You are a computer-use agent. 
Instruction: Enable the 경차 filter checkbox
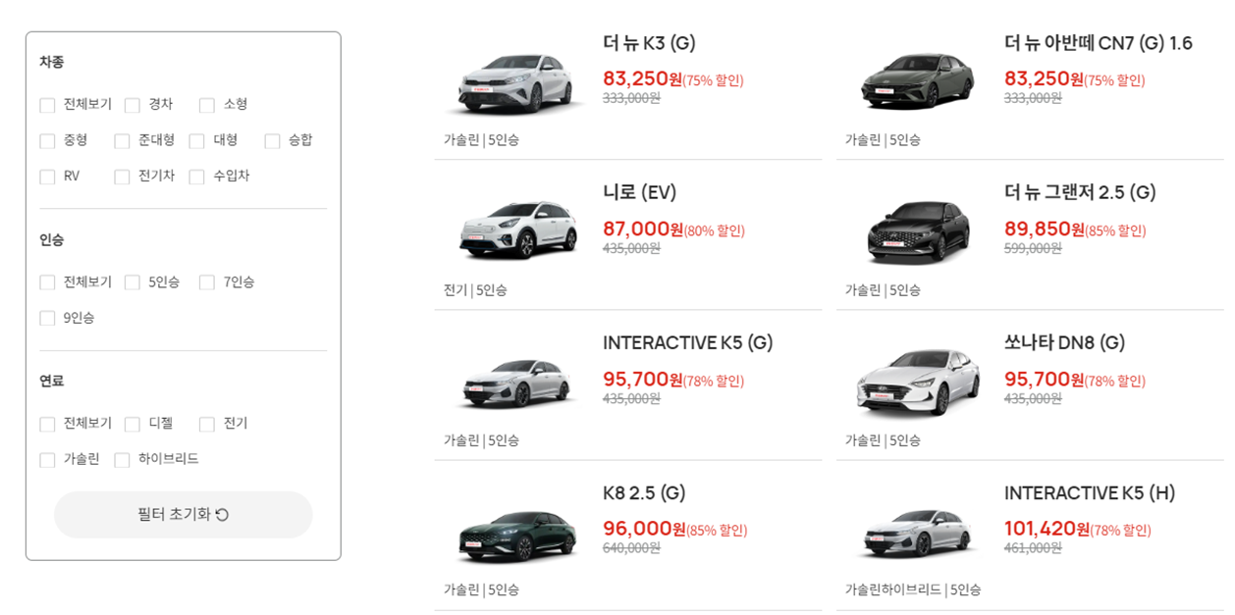click(x=132, y=104)
